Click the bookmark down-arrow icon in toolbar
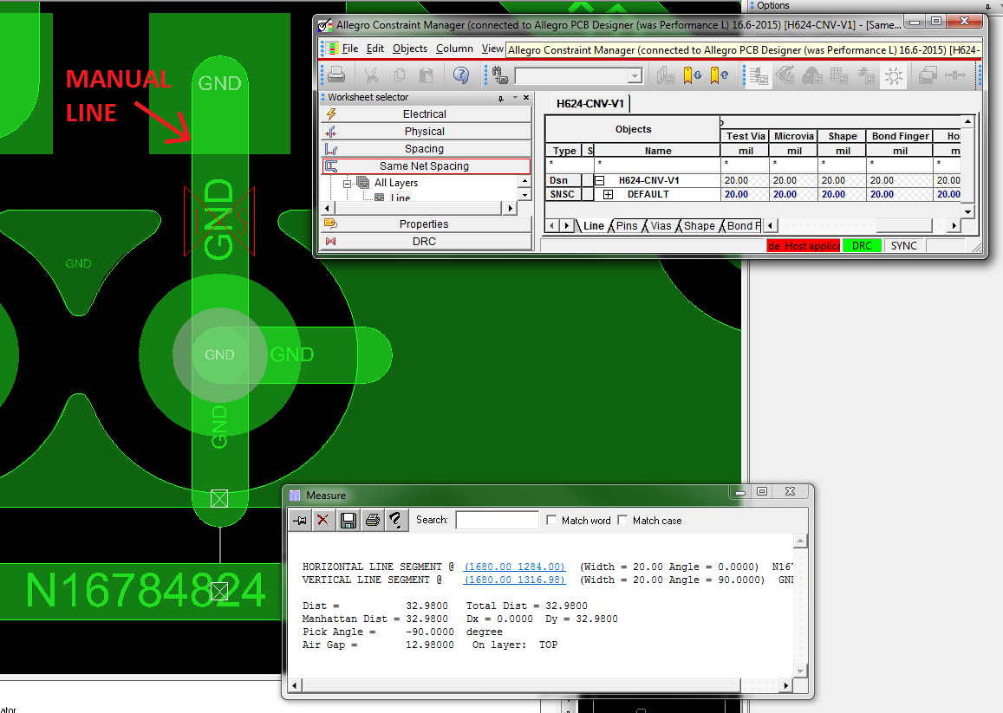 (691, 75)
